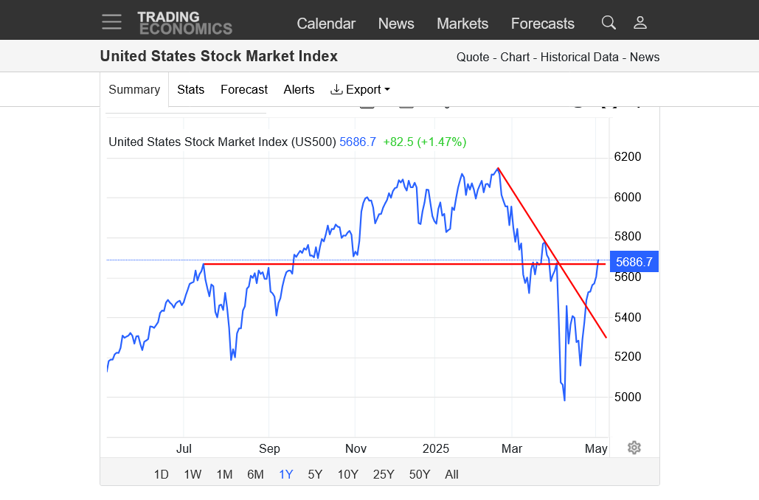Follow the Quote link
The width and height of the screenshot is (759, 500).
[x=472, y=58]
